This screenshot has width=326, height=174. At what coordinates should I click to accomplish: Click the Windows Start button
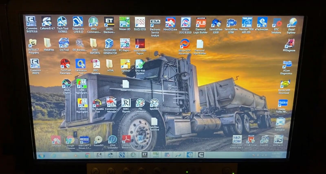41,155
